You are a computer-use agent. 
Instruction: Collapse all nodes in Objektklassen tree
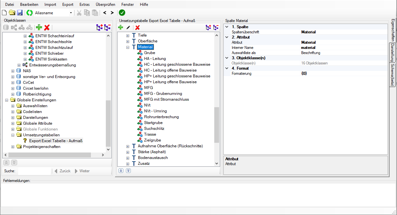[107, 28]
